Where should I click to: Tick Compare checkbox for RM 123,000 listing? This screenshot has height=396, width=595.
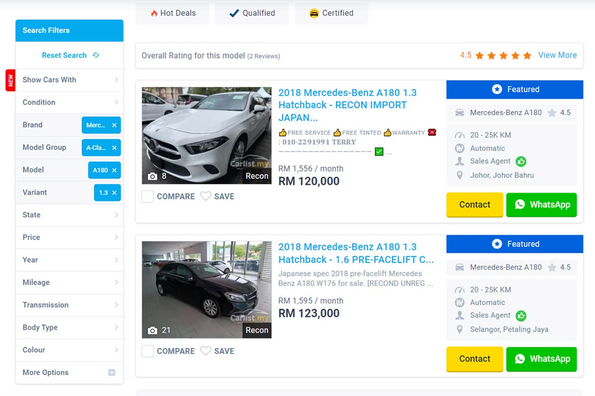148,351
